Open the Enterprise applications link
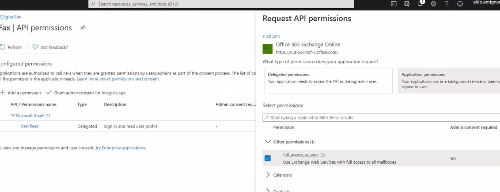 123,148
